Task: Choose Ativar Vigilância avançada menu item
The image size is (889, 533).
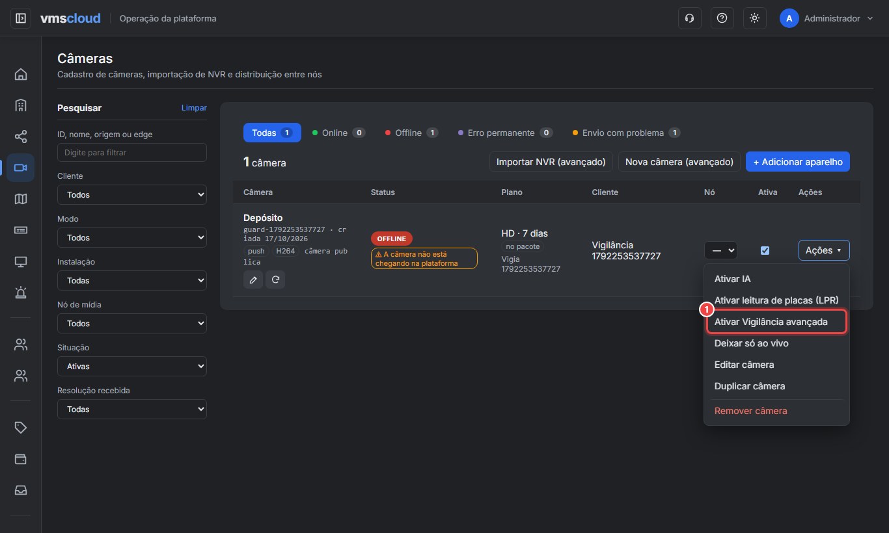Action: coord(776,322)
